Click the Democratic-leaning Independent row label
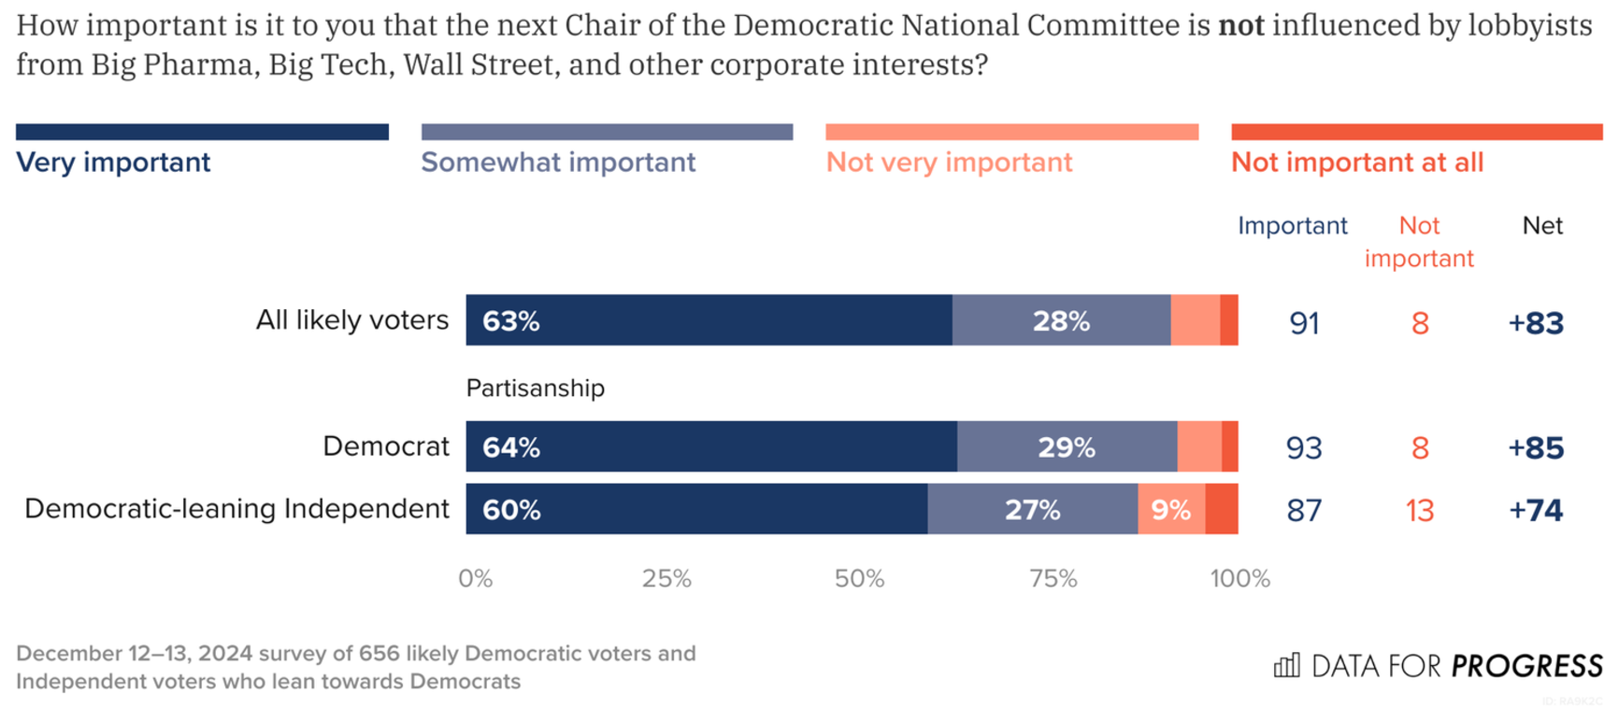 tap(236, 509)
